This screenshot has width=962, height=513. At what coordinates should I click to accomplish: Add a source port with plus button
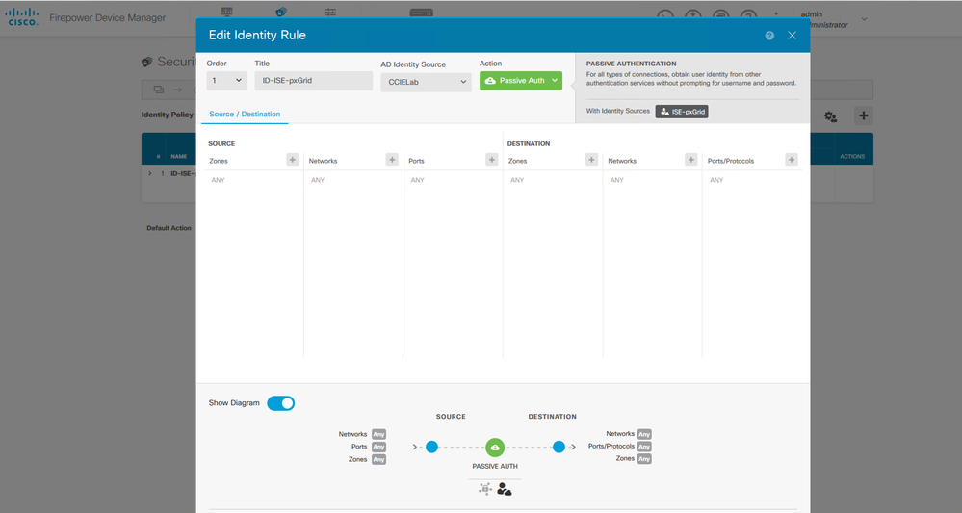coord(491,160)
